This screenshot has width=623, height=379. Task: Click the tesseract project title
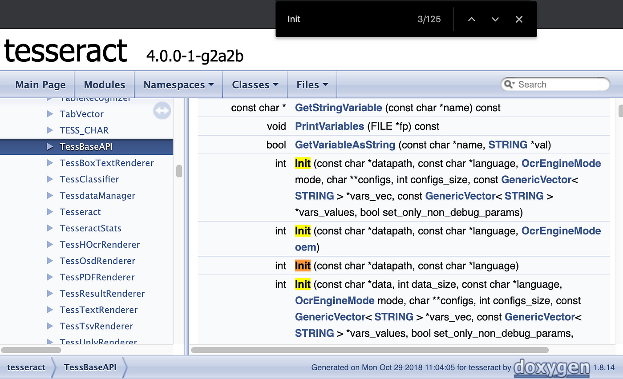[x=66, y=51]
